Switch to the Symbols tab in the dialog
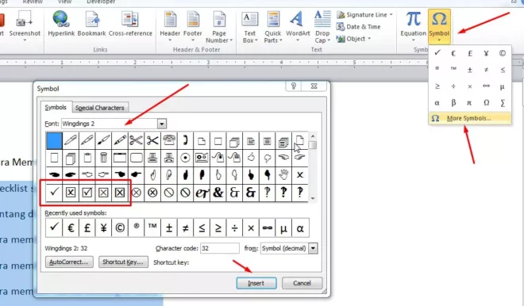The width and height of the screenshot is (524, 306). click(56, 107)
